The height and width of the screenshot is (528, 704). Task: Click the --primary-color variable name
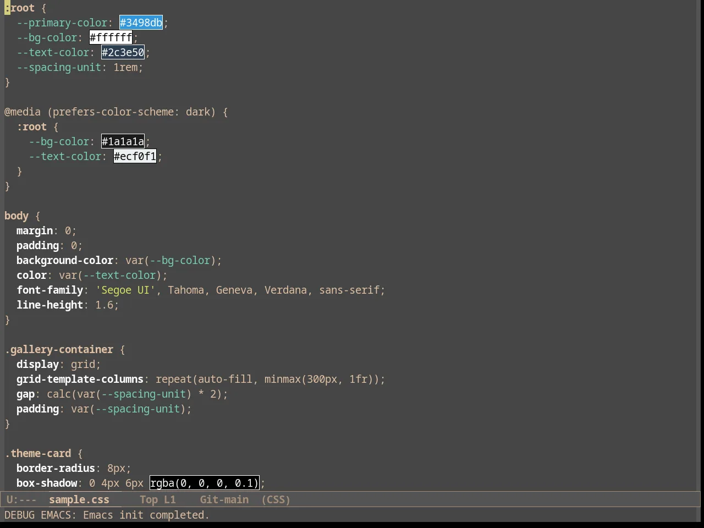pos(62,23)
